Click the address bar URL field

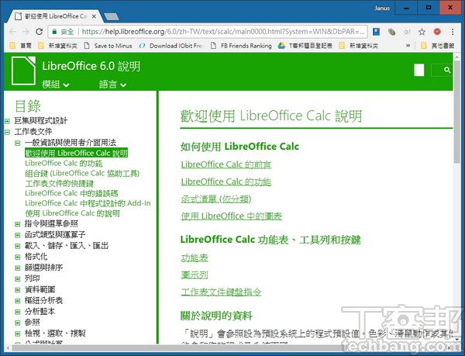click(223, 32)
